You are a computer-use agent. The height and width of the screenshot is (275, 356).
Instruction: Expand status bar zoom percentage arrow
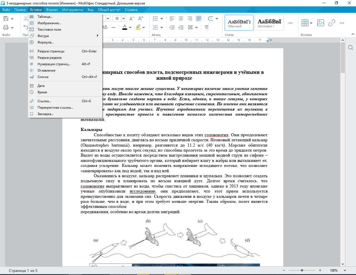(x=345, y=271)
